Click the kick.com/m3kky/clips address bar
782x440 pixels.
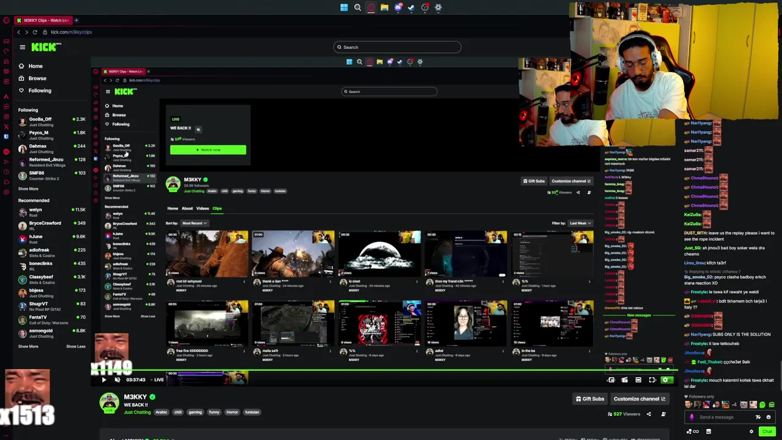click(x=71, y=32)
